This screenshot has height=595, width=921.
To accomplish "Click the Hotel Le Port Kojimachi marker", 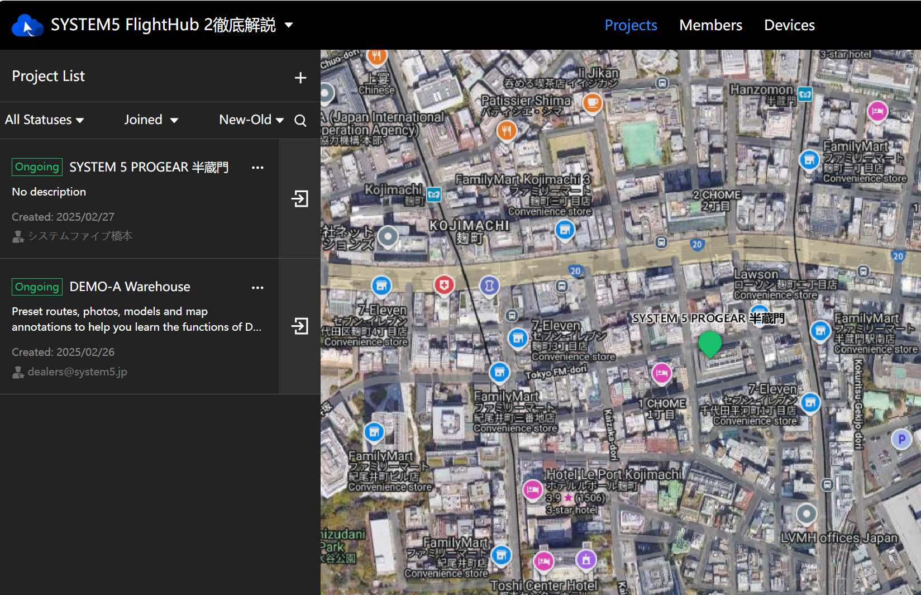I will tap(533, 490).
